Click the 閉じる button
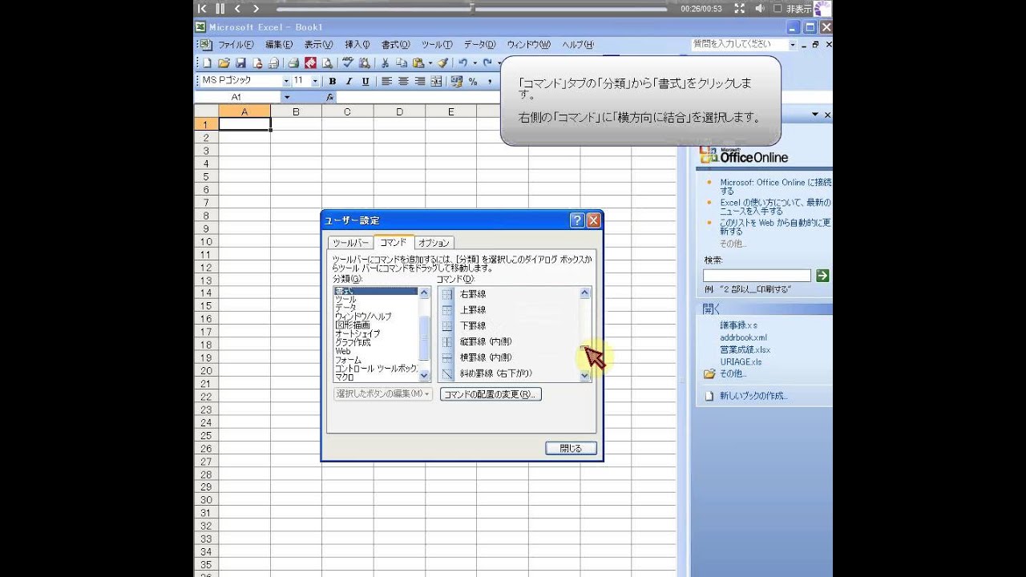This screenshot has height=577, width=1026. 571,448
